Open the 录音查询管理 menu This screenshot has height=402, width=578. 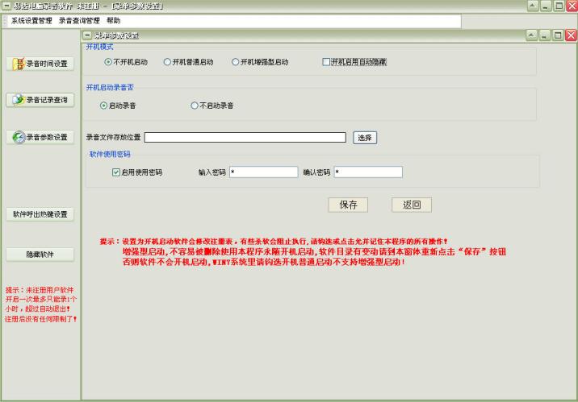(79, 20)
